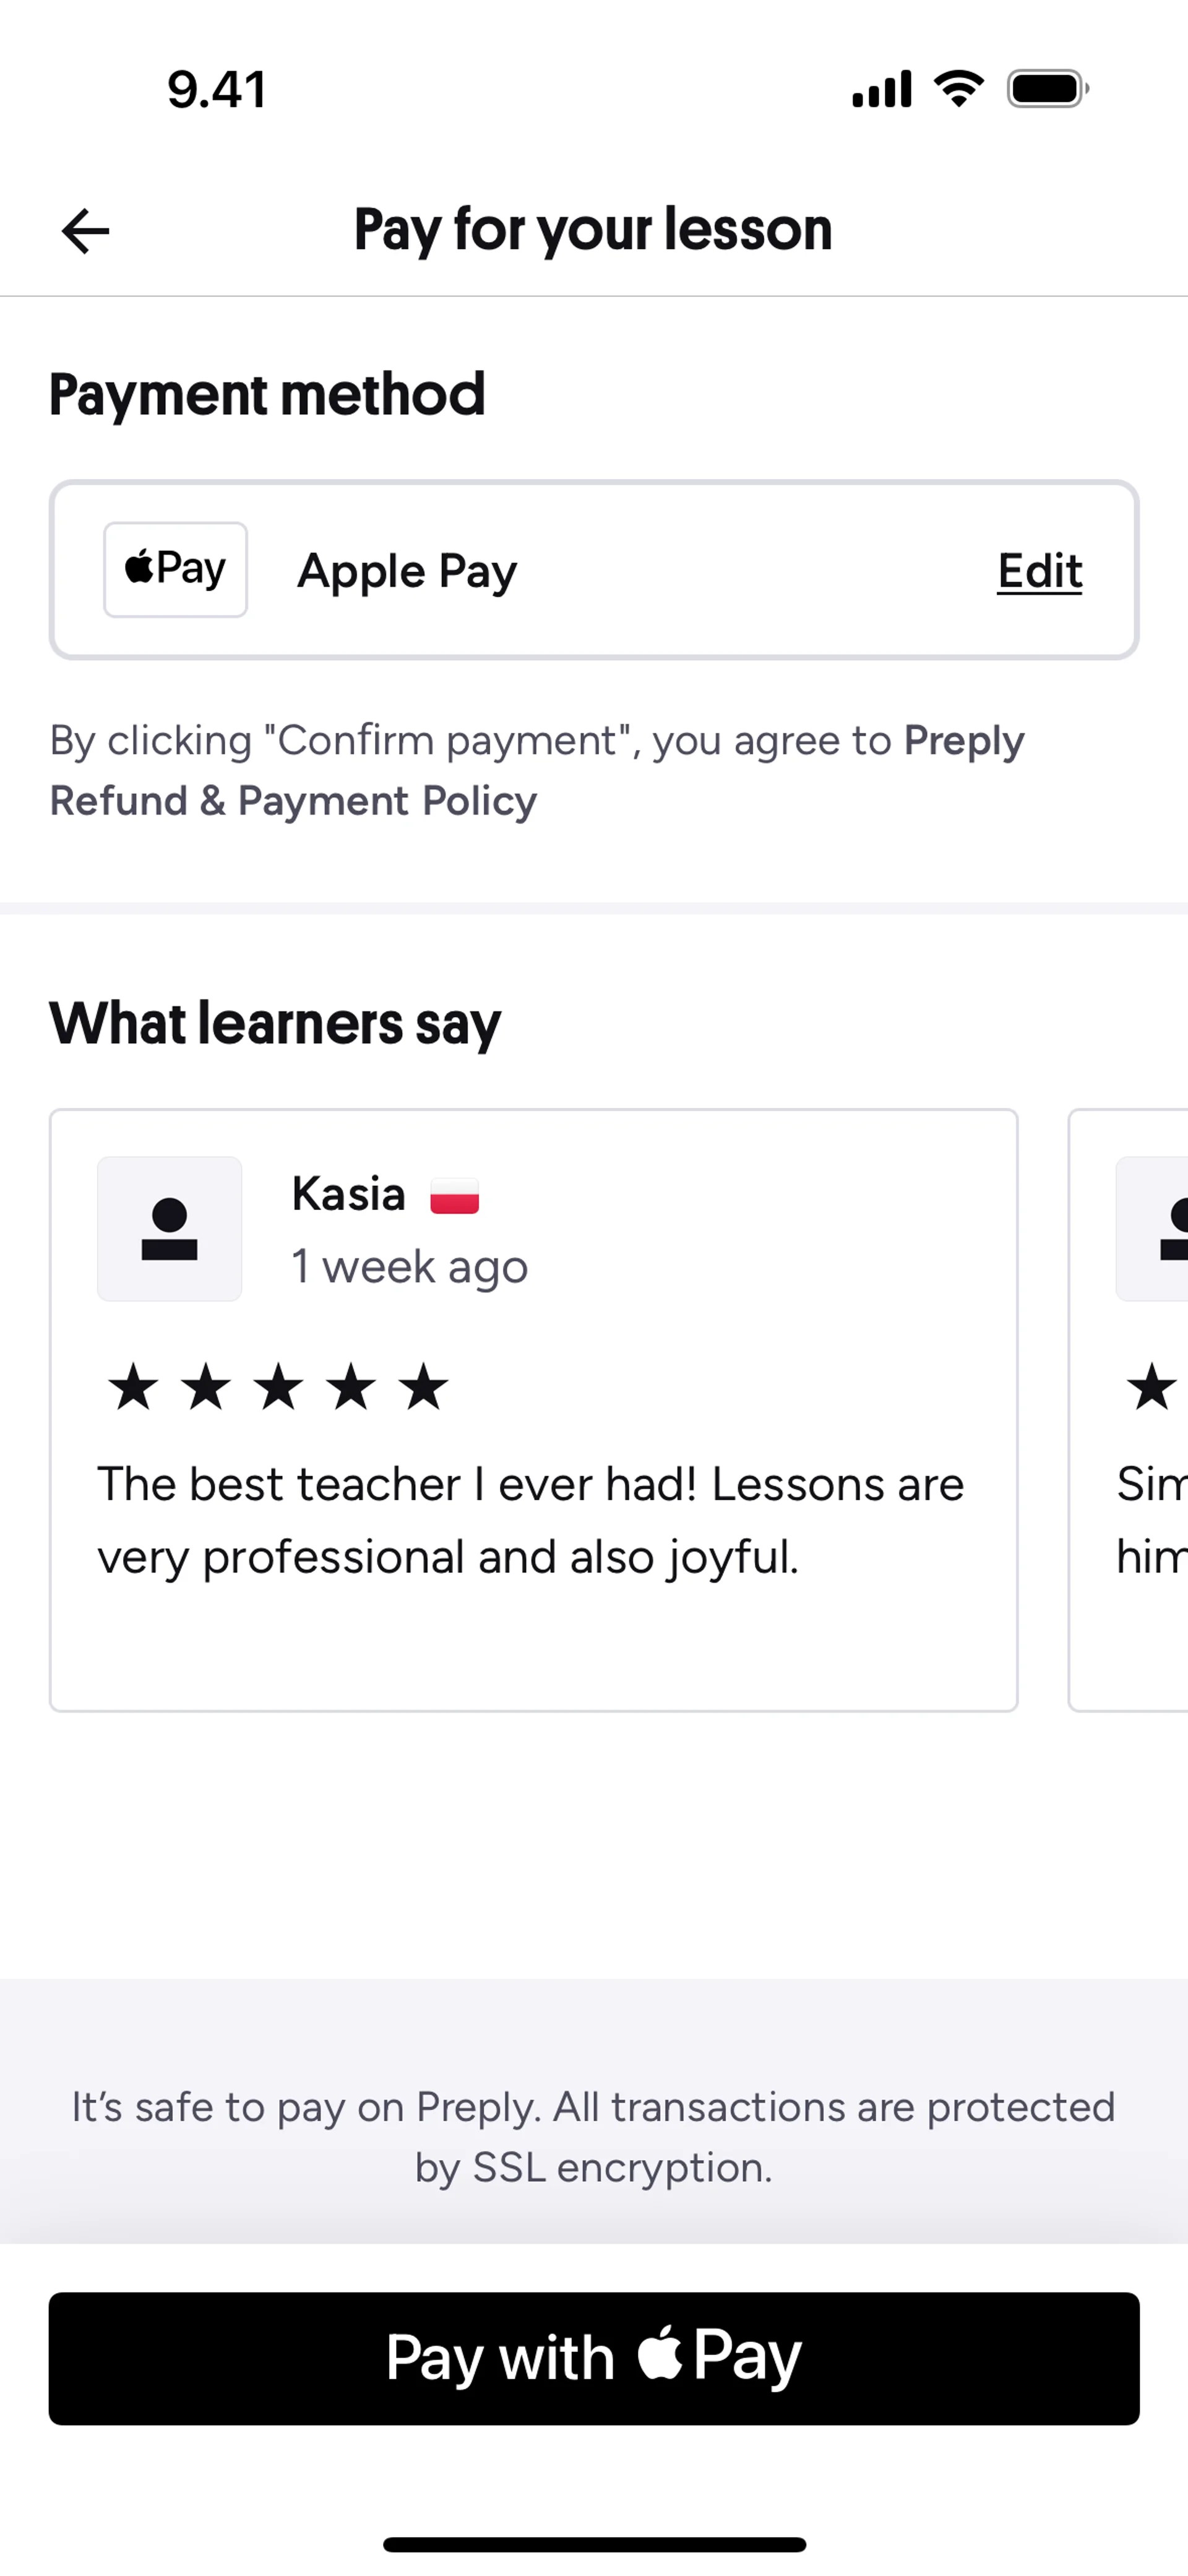The height and width of the screenshot is (2576, 1188).
Task: Tap the first star in Kasia's rating
Action: coord(133,1387)
